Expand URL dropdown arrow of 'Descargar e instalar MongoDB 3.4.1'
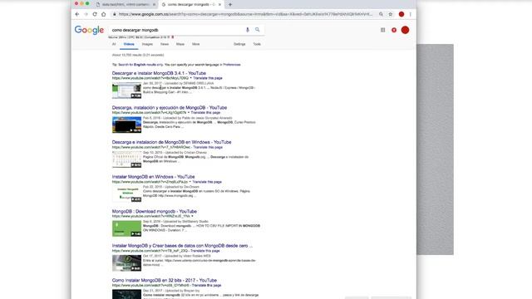Screen dimensions: 532x299 tap(190, 78)
